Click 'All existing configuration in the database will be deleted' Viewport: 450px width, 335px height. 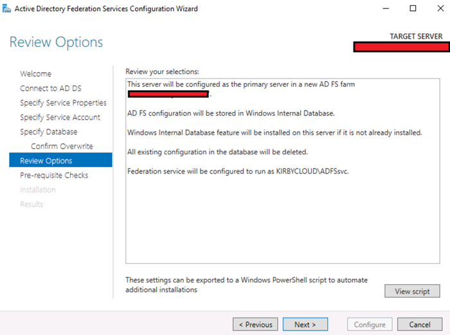(217, 152)
